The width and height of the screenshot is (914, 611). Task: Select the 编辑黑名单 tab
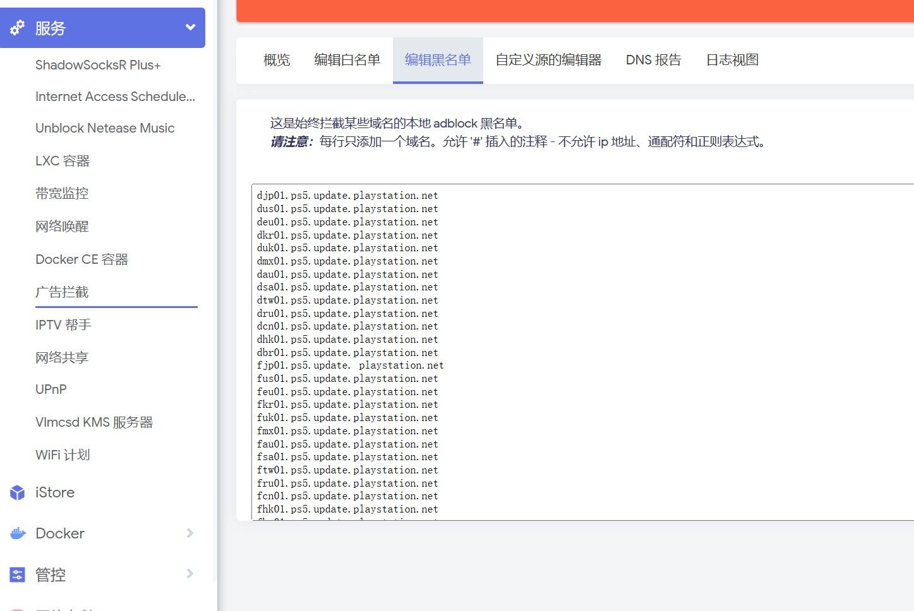pyautogui.click(x=438, y=60)
